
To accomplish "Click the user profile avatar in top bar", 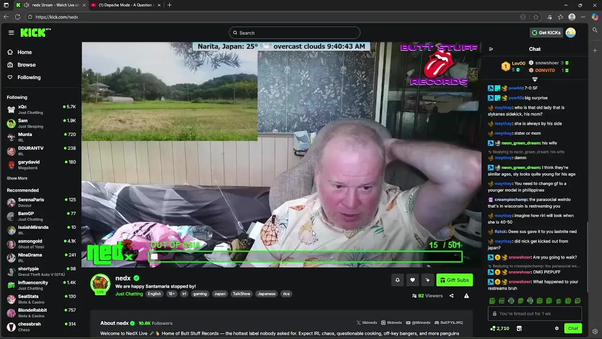I will click(x=570, y=32).
